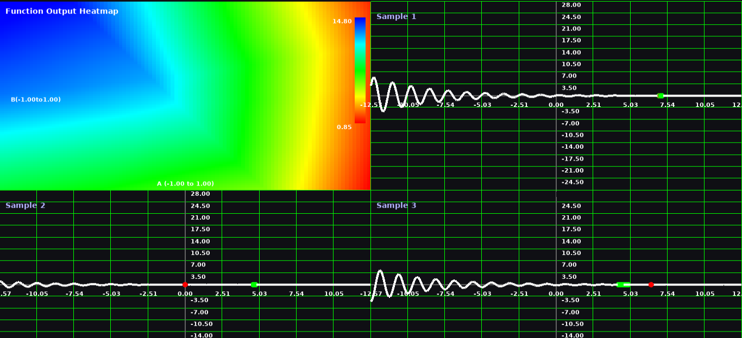The width and height of the screenshot is (742, 338).
Task: Click the A (-1.00 to 1.00) axis label
Action: click(x=185, y=183)
